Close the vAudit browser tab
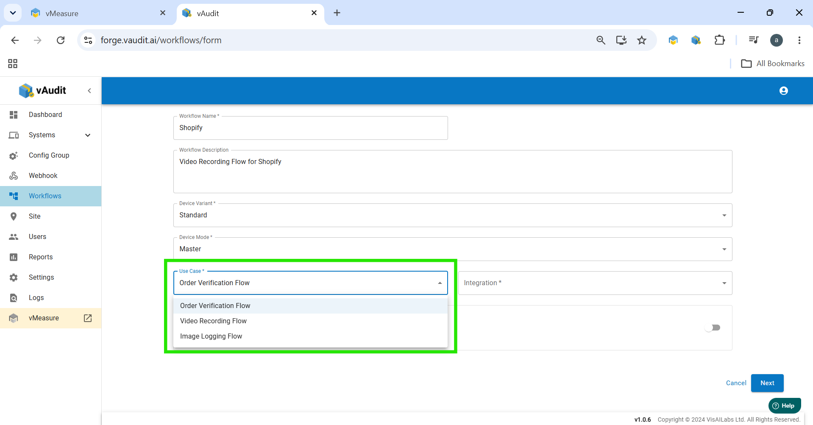 pyautogui.click(x=314, y=13)
